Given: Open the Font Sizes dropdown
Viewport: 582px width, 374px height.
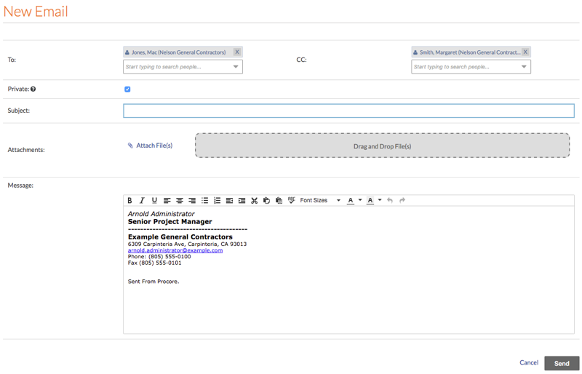Looking at the screenshot, I should pos(320,201).
